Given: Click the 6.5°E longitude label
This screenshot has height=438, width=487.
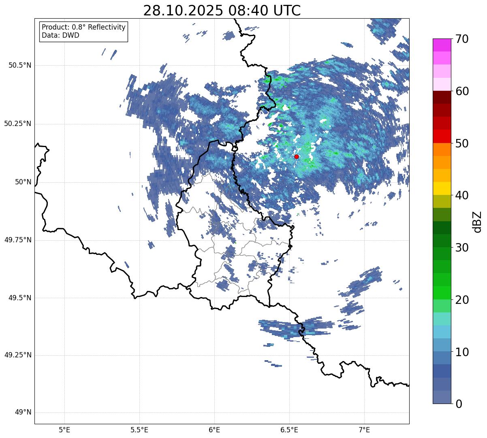Looking at the screenshot, I should 289,430.
